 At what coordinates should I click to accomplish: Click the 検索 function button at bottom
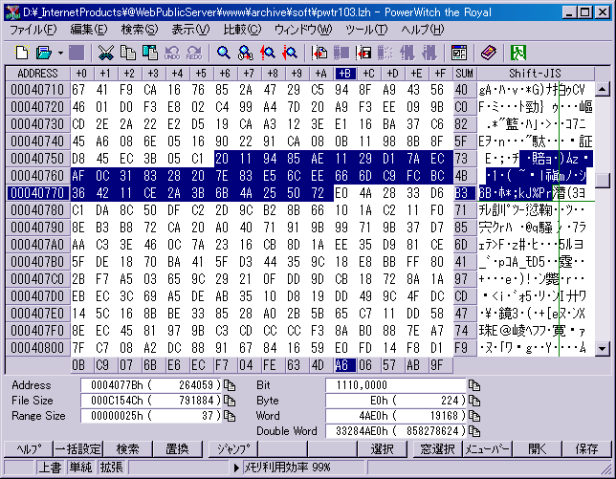127,448
